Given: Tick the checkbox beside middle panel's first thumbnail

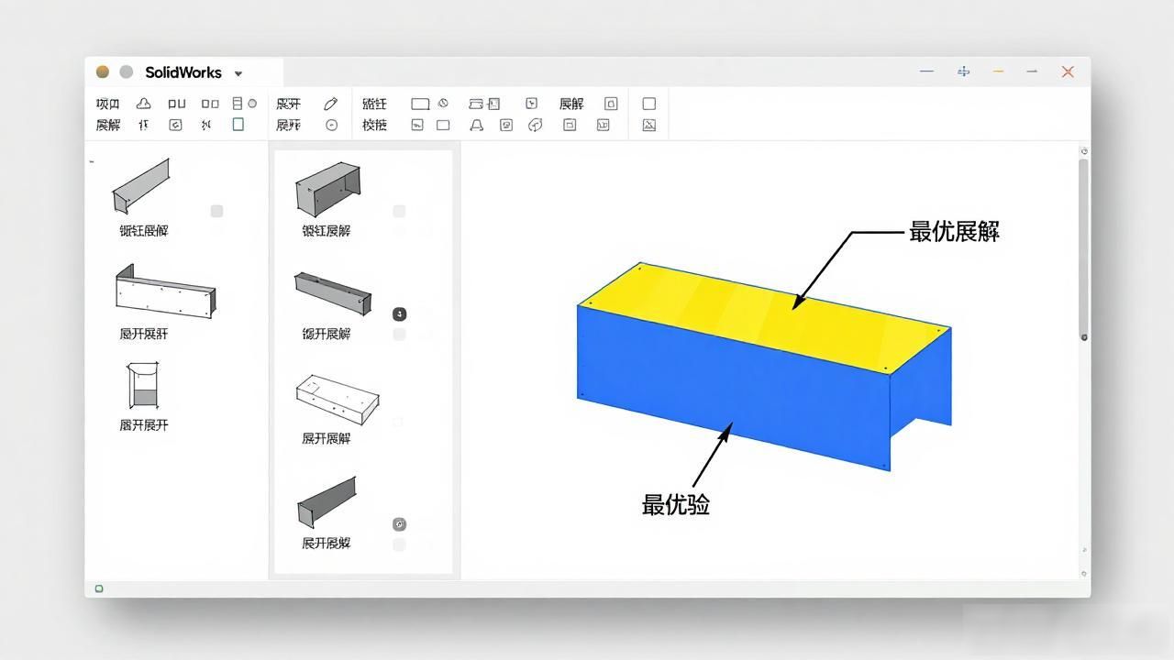Looking at the screenshot, I should tap(399, 211).
